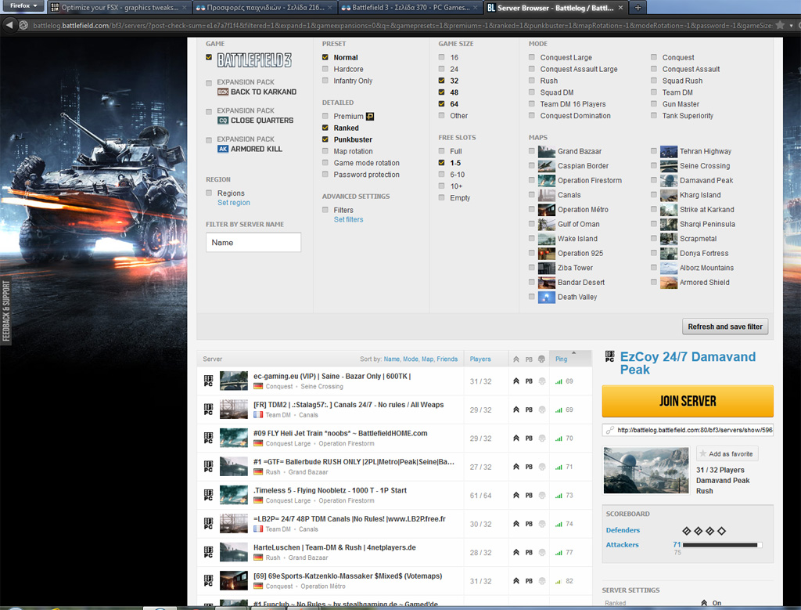Sort servers by Name link
This screenshot has width=801, height=610.
391,359
